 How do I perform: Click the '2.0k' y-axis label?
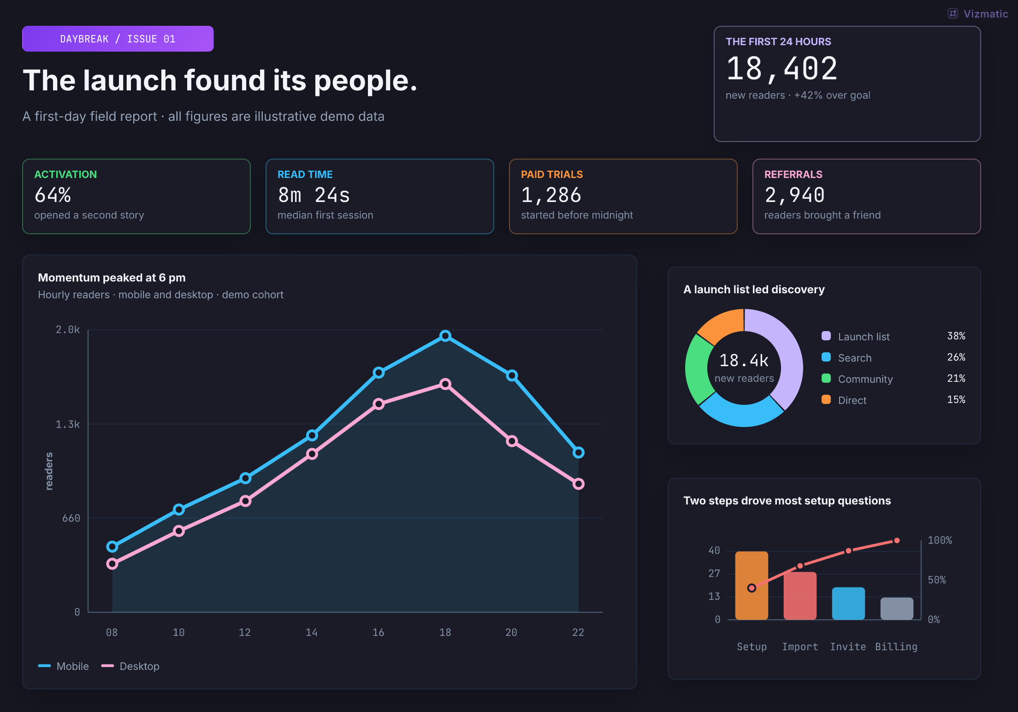click(68, 329)
